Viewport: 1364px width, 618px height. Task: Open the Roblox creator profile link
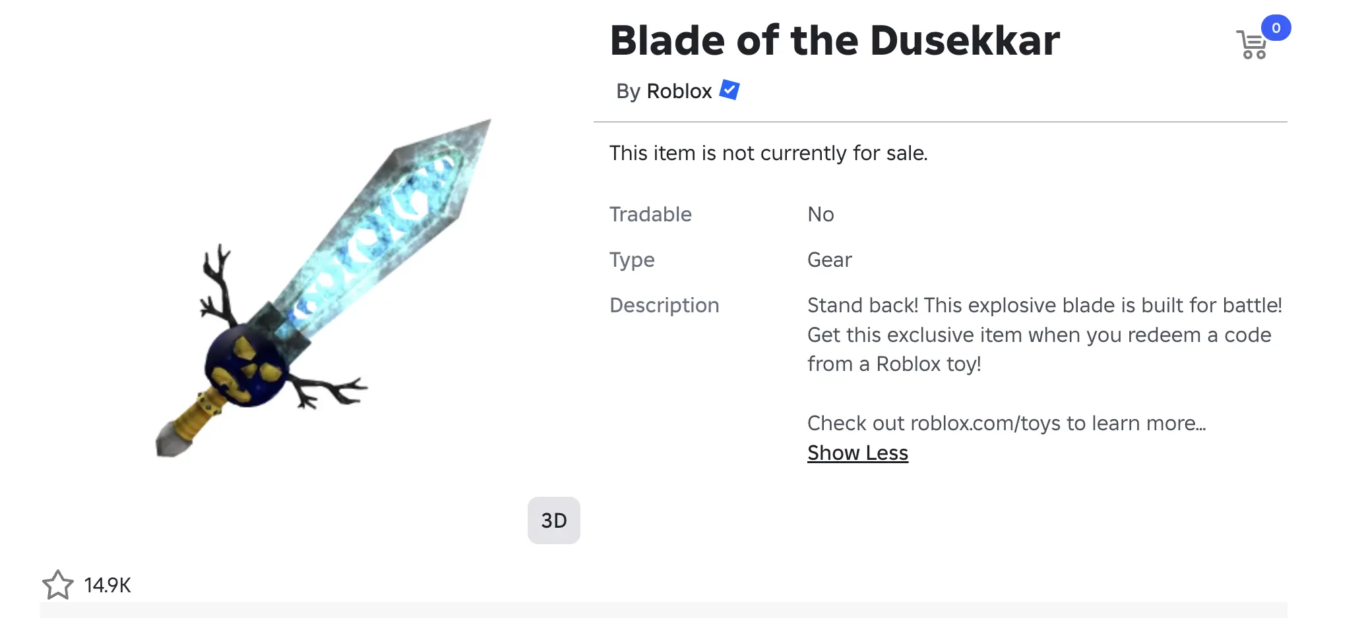pyautogui.click(x=679, y=91)
